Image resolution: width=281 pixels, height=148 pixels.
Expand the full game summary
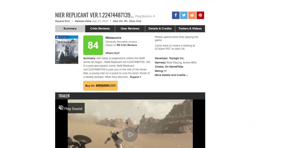click(136, 77)
